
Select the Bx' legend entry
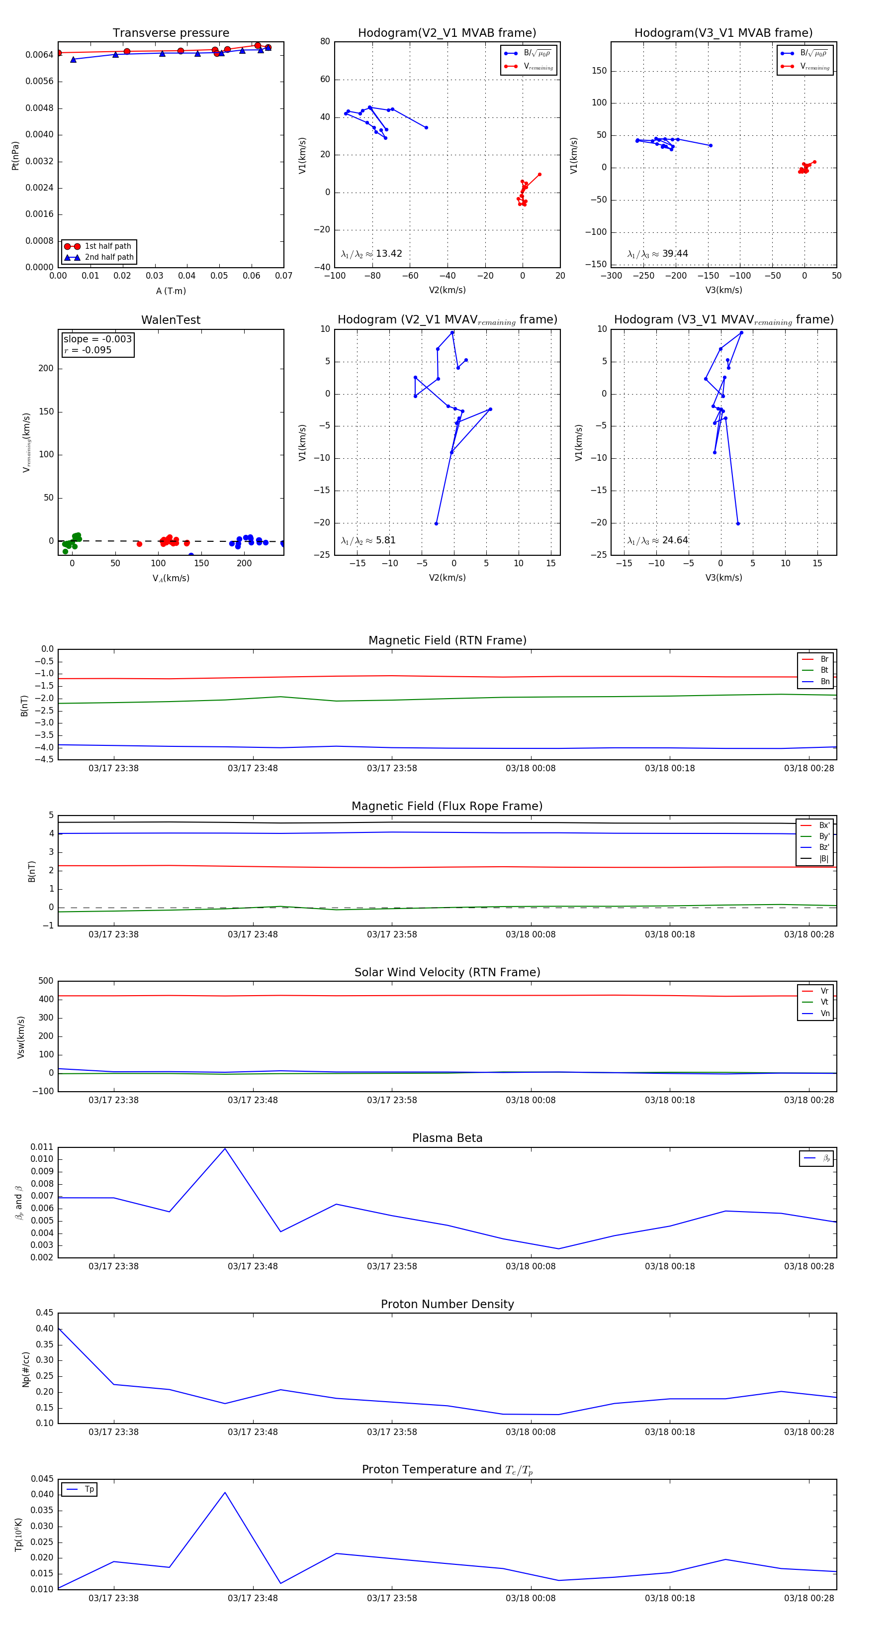pyautogui.click(x=815, y=825)
